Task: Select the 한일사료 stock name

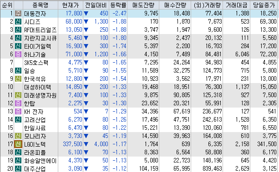Action: [35, 128]
